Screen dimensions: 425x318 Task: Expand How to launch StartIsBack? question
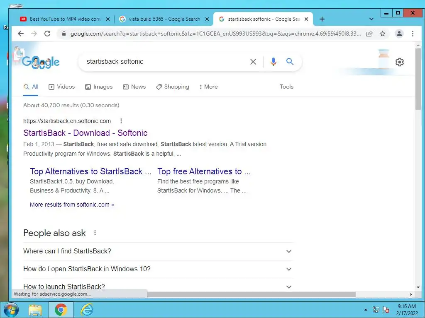coord(158,286)
